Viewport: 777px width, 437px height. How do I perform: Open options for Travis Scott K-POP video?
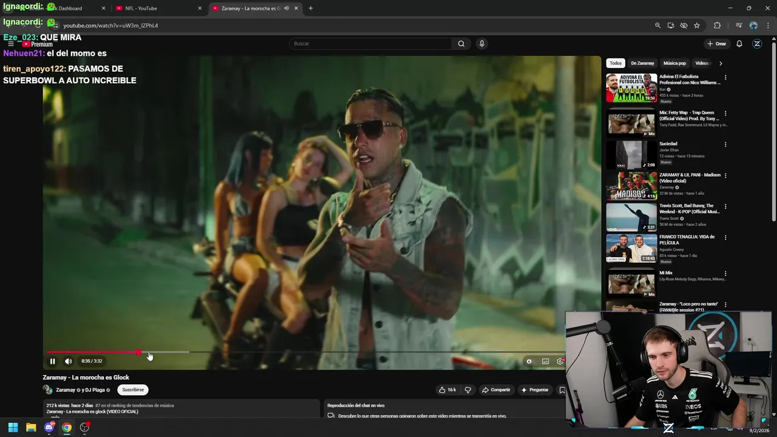tap(725, 206)
